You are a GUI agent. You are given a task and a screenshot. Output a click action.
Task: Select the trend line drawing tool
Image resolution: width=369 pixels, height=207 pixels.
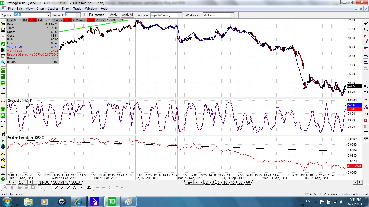[x=56, y=188]
